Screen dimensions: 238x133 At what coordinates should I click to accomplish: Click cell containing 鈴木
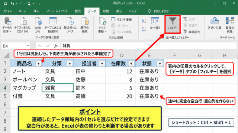tap(89, 88)
